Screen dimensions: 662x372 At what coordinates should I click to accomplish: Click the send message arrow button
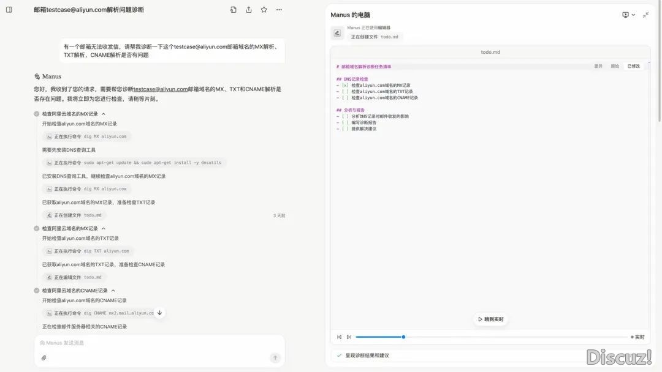tap(275, 358)
